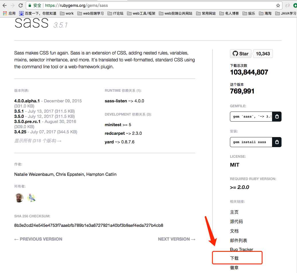Bookmark this page with the star icon
Screen dimensions: 297x273
pyautogui.click(x=278, y=5)
